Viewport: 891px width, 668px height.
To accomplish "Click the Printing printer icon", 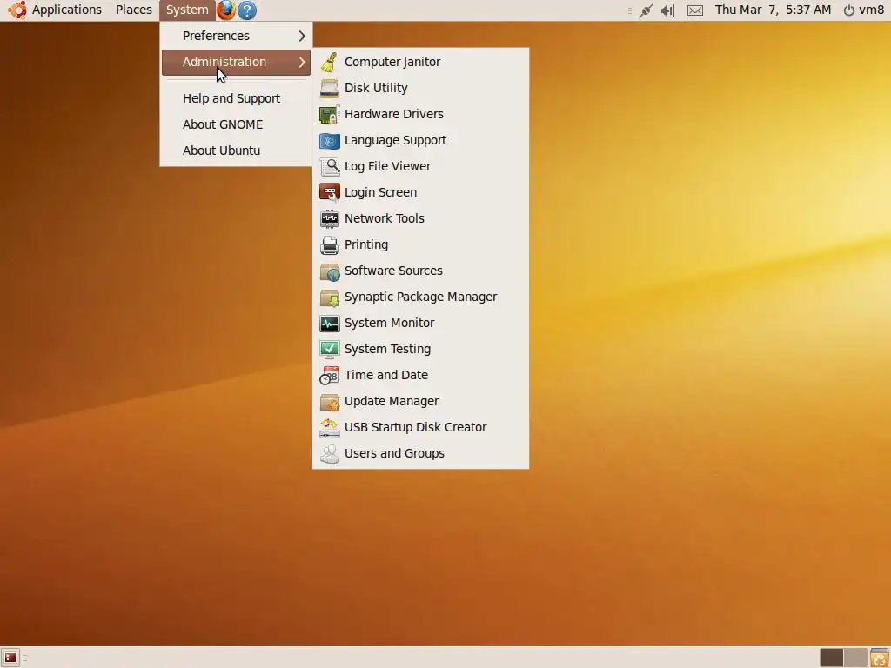I will (329, 244).
